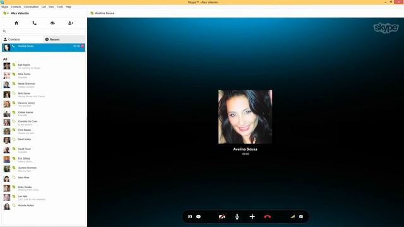Viewport: 404px width, 227px height.
Task: Open contact Celeste Kramer
Action: tap(44, 113)
